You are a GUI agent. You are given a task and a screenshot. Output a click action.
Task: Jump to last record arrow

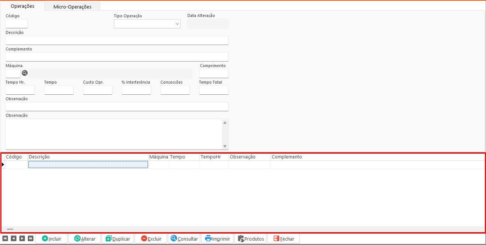[31, 238]
